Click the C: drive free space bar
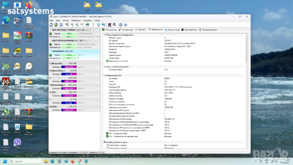The image size is (293, 165). (x=69, y=67)
